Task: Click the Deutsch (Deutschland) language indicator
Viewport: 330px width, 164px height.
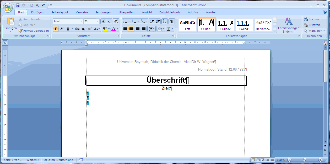Action: click(59, 160)
